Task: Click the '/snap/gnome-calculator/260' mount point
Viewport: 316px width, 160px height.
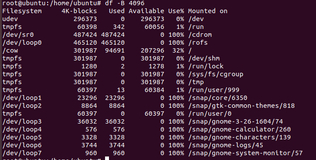Action: click(x=240, y=129)
